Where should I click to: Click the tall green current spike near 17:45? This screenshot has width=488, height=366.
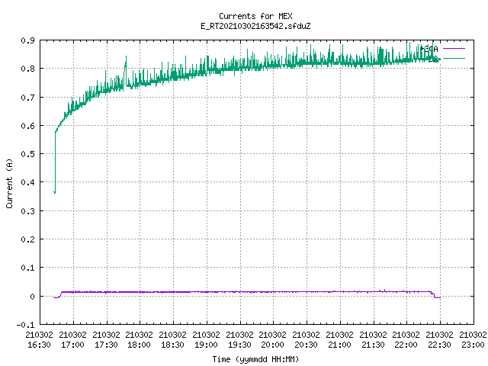[126, 70]
